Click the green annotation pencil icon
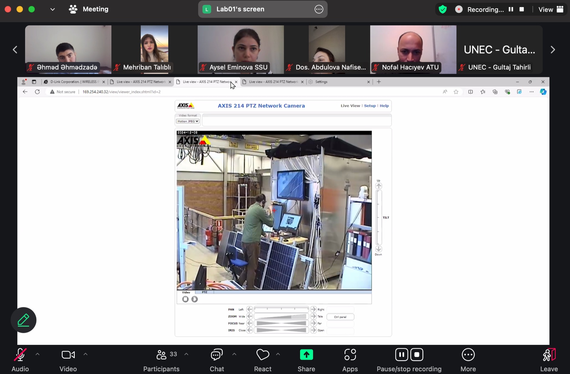 pos(24,320)
